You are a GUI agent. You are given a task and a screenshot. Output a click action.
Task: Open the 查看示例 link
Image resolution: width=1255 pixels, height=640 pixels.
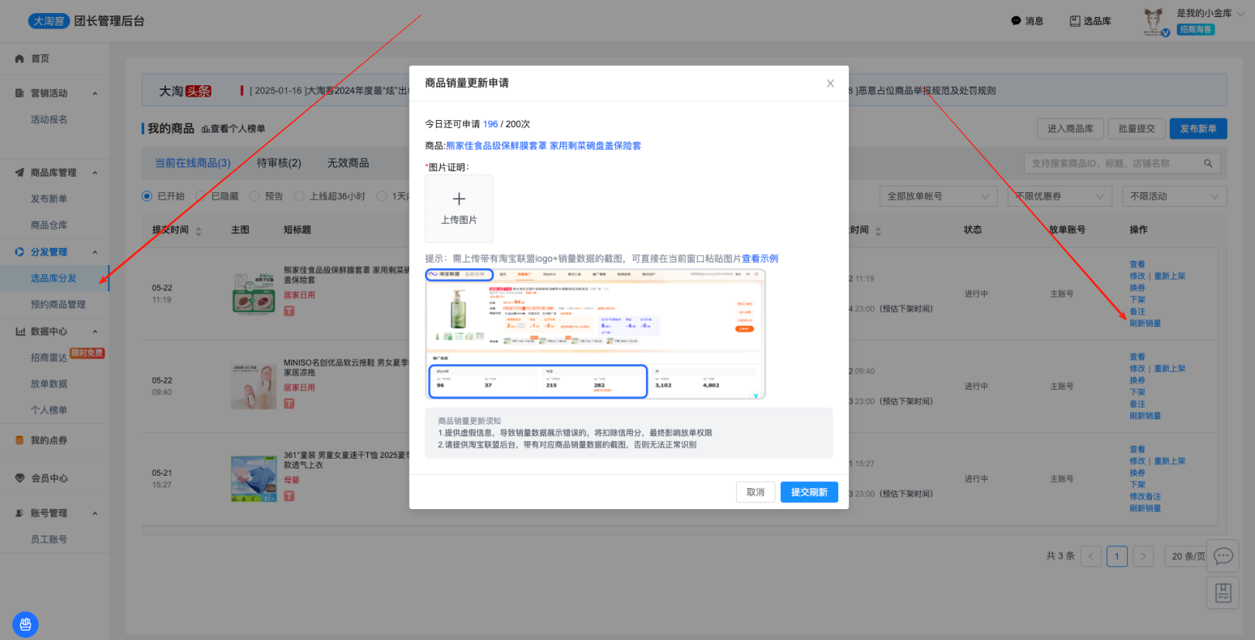760,259
